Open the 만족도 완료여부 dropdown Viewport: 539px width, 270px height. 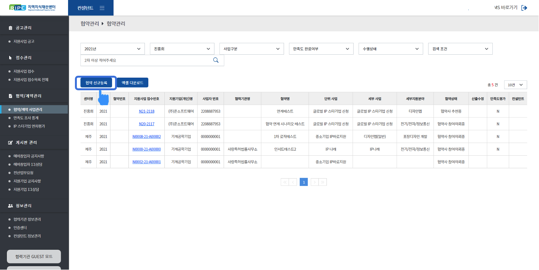(321, 49)
